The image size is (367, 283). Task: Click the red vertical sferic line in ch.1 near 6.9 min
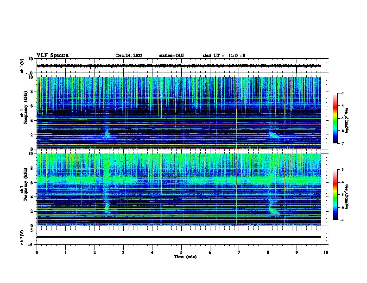pos(237,113)
